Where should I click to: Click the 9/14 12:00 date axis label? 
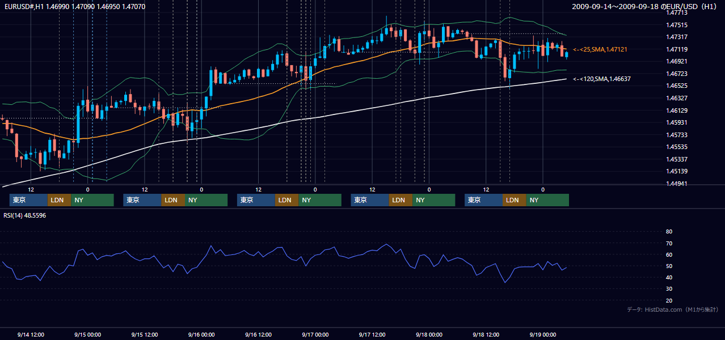[x=31, y=335]
